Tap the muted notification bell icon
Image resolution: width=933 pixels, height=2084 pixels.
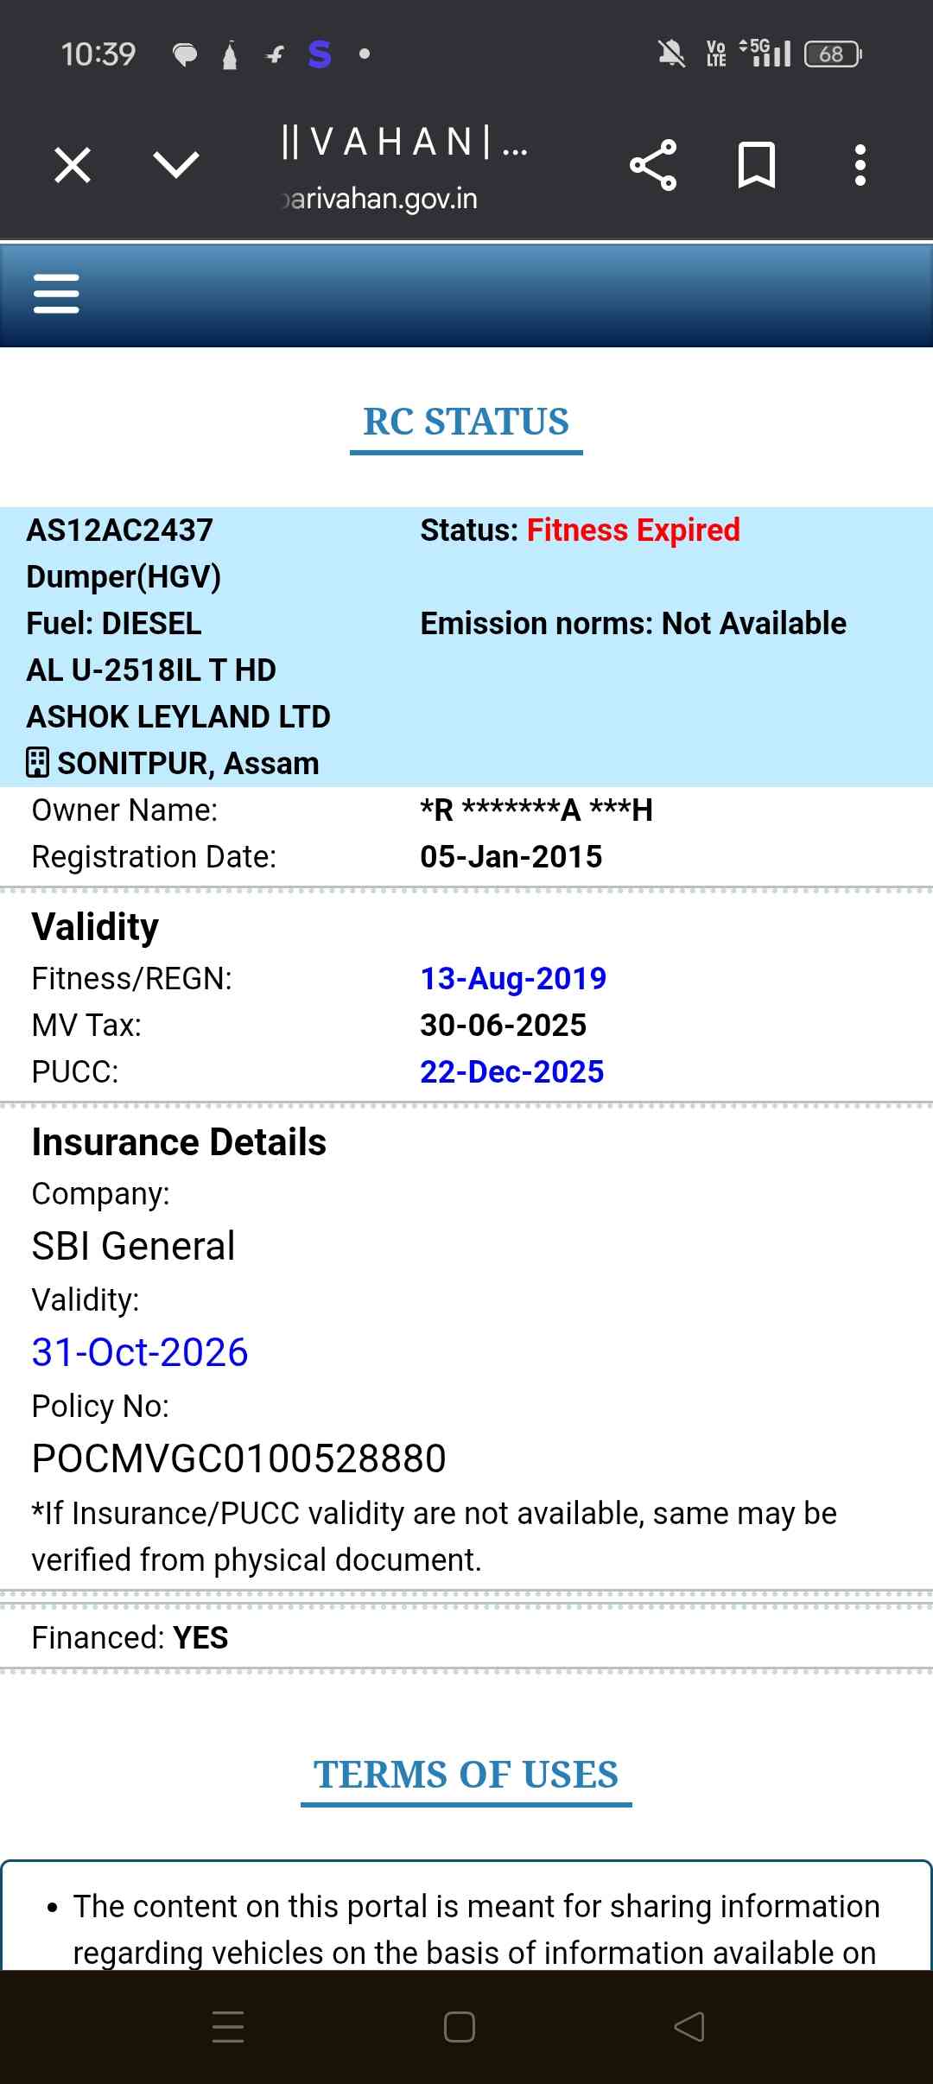671,54
